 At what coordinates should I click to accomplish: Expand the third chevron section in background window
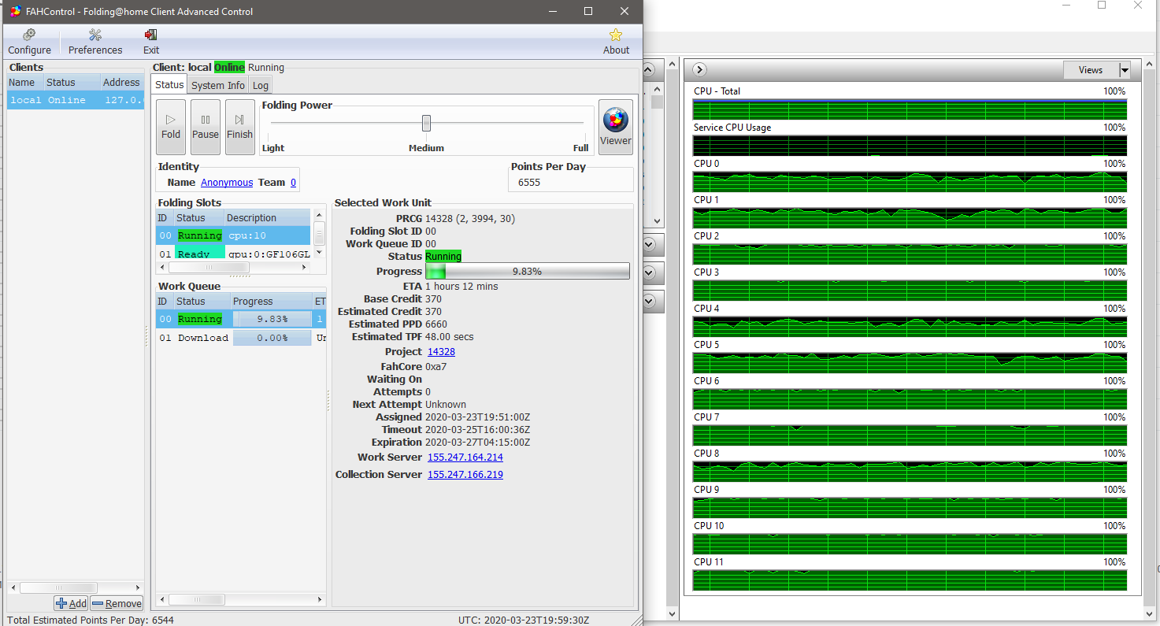649,301
